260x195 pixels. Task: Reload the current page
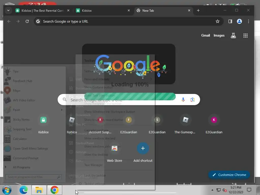tap(27, 21)
